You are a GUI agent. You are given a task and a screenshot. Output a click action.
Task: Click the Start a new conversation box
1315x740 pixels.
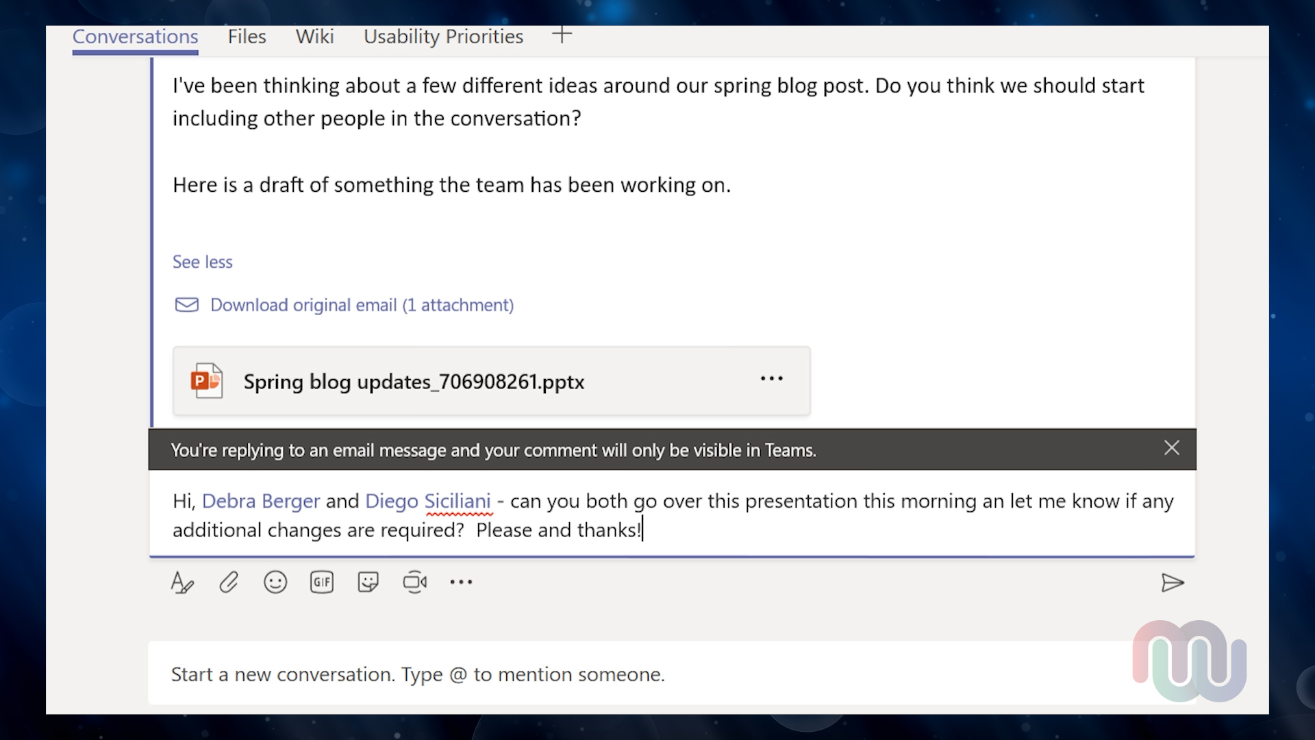point(673,674)
